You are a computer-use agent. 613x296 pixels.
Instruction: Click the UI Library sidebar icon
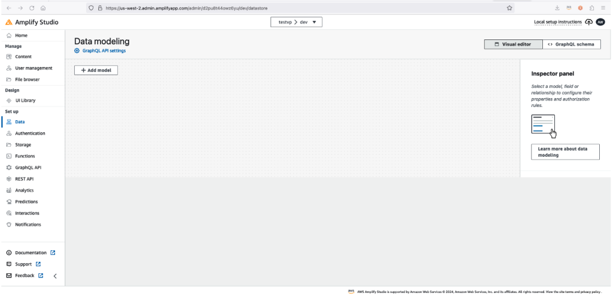(9, 100)
